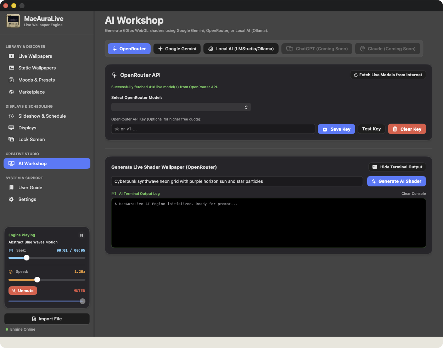This screenshot has width=443, height=348.
Task: Click the Static Wallpapers picture icon
Action: [x=11, y=68]
